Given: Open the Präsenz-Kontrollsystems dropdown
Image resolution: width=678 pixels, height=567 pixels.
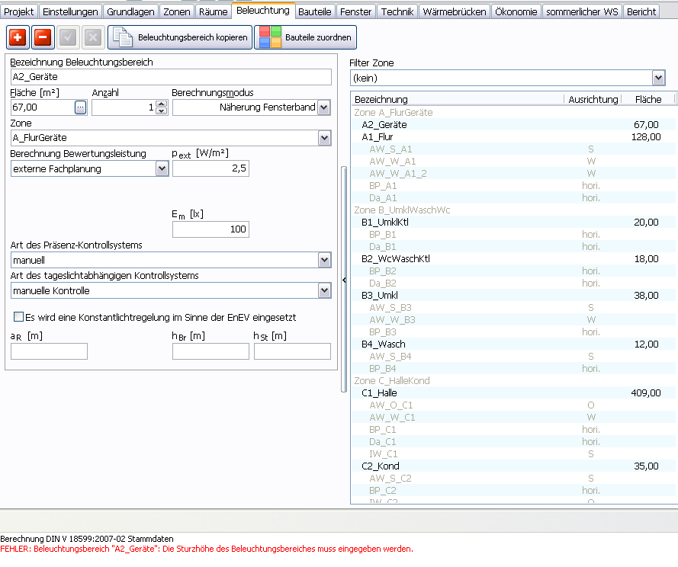Looking at the screenshot, I should pyautogui.click(x=324, y=260).
